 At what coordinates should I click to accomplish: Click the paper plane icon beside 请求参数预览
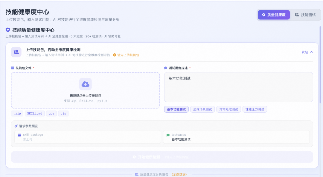point(16,126)
